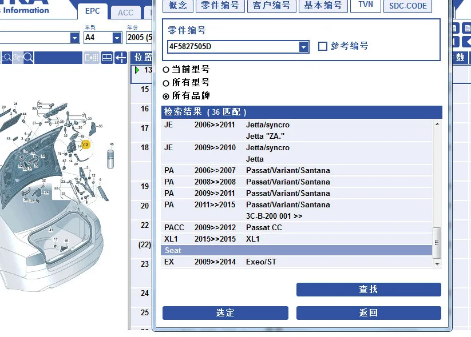Open the 概念 tab
Screen dimensions: 471x337
tap(178, 5)
